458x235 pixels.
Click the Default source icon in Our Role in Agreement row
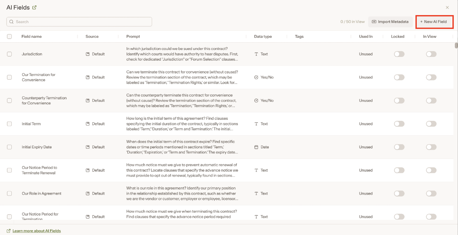(88, 194)
